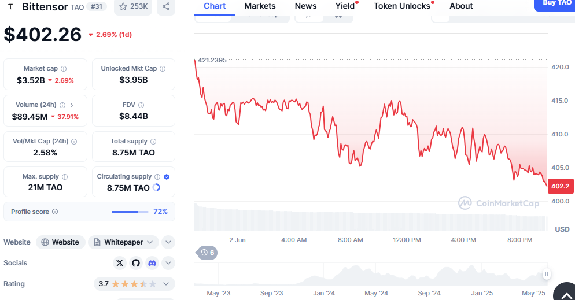This screenshot has height=300, width=575.
Task: Click the Buy TAO button
Action: point(556,3)
